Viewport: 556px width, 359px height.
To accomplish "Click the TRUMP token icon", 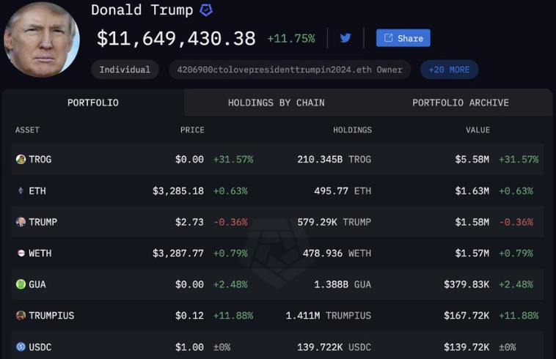I will coord(21,222).
